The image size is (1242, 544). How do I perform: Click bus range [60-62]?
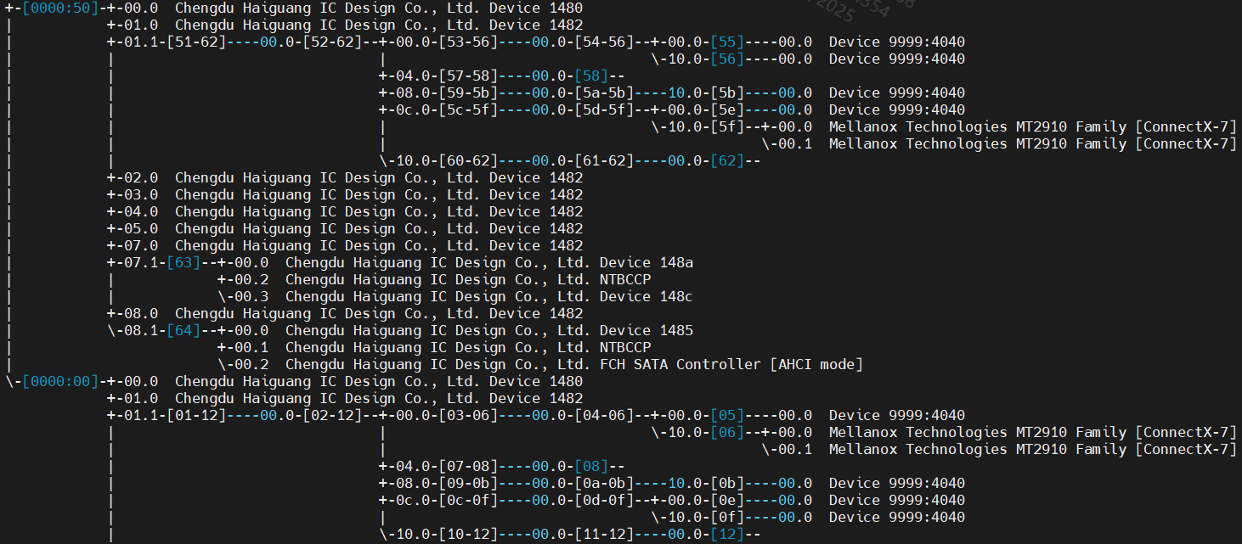pos(468,160)
